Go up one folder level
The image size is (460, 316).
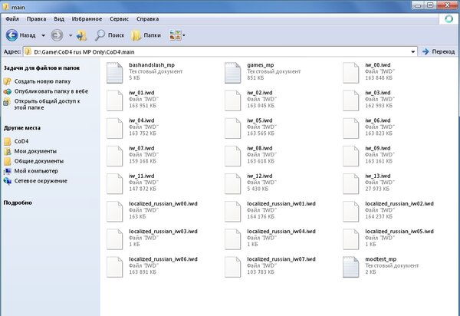pos(82,35)
